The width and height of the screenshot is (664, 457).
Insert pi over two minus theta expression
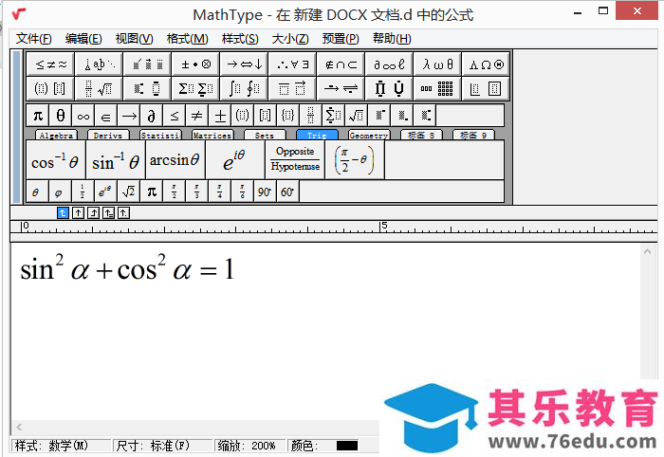click(355, 160)
